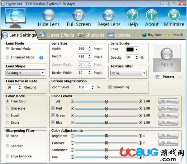Reset the Contrast adjustment
Image resolution: width=187 pixels, height=164 pixels.
[168, 143]
